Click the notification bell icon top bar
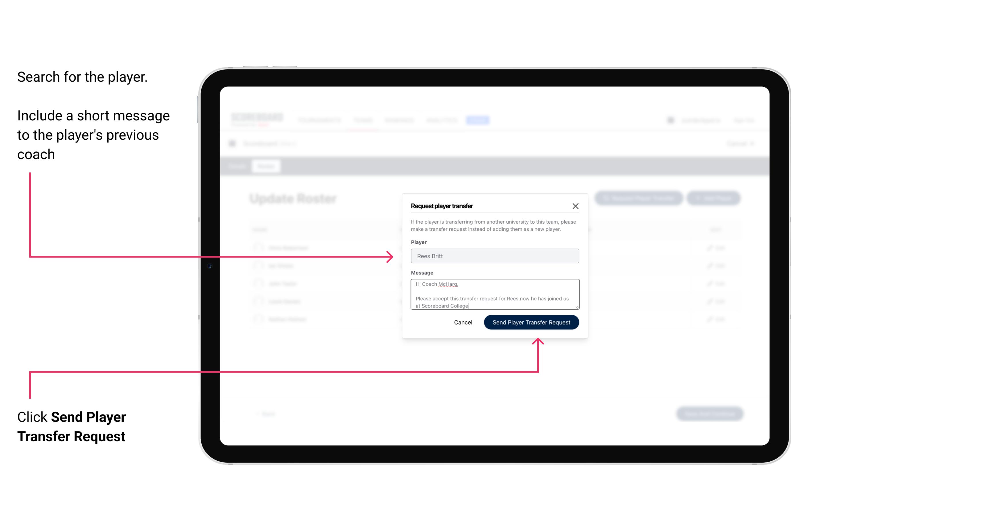The image size is (989, 532). (x=670, y=120)
